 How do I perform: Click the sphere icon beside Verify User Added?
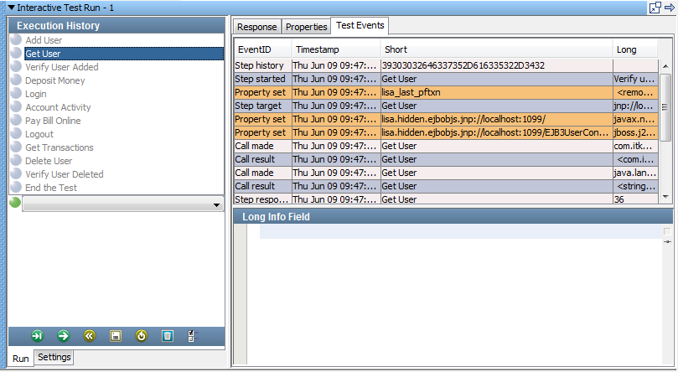pos(17,66)
